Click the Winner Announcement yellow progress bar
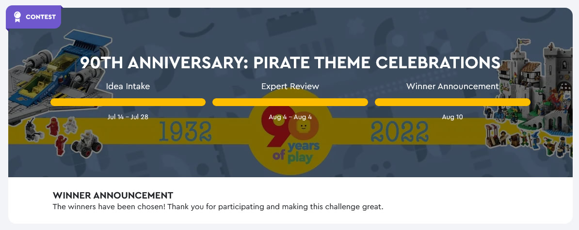 (x=453, y=102)
